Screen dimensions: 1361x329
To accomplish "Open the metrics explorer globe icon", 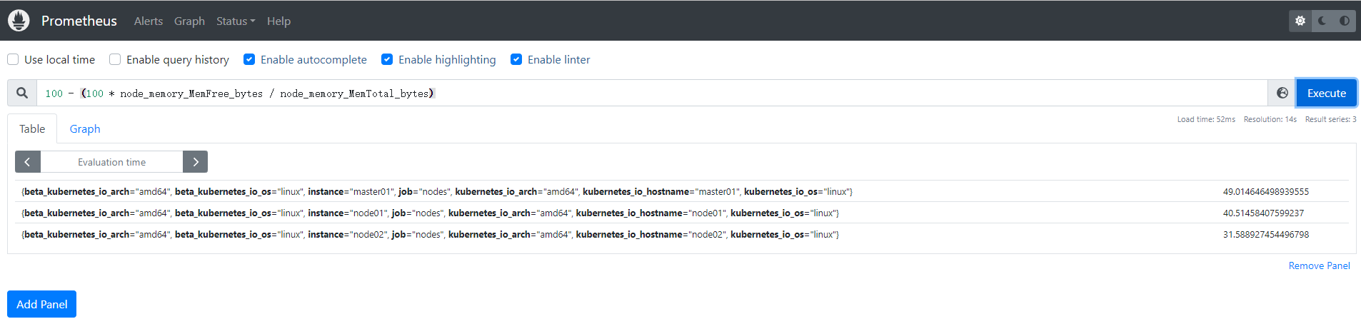I will pyautogui.click(x=1282, y=93).
